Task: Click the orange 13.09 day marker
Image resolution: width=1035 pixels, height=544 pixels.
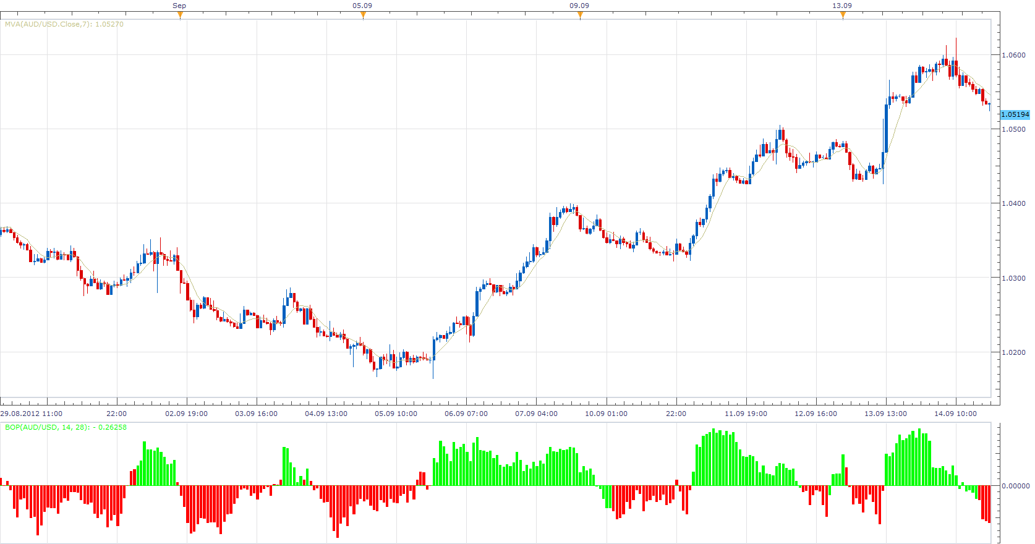Action: (x=843, y=15)
